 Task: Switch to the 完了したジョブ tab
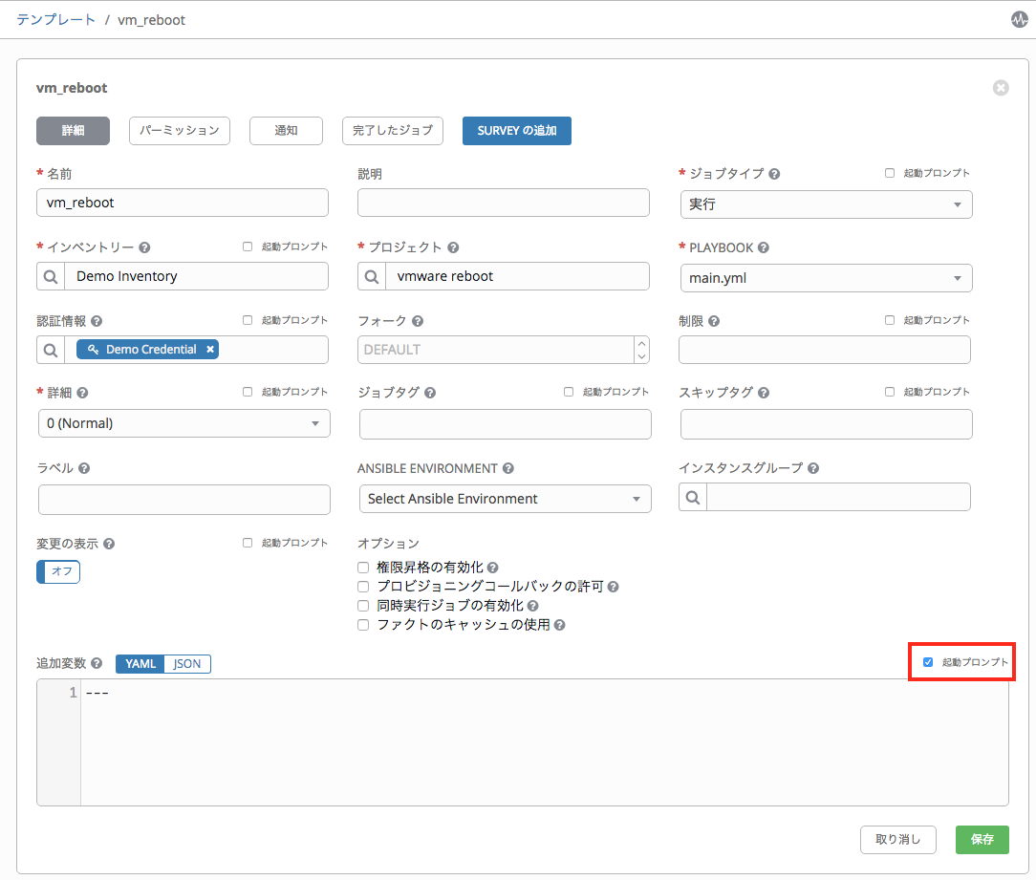[393, 131]
